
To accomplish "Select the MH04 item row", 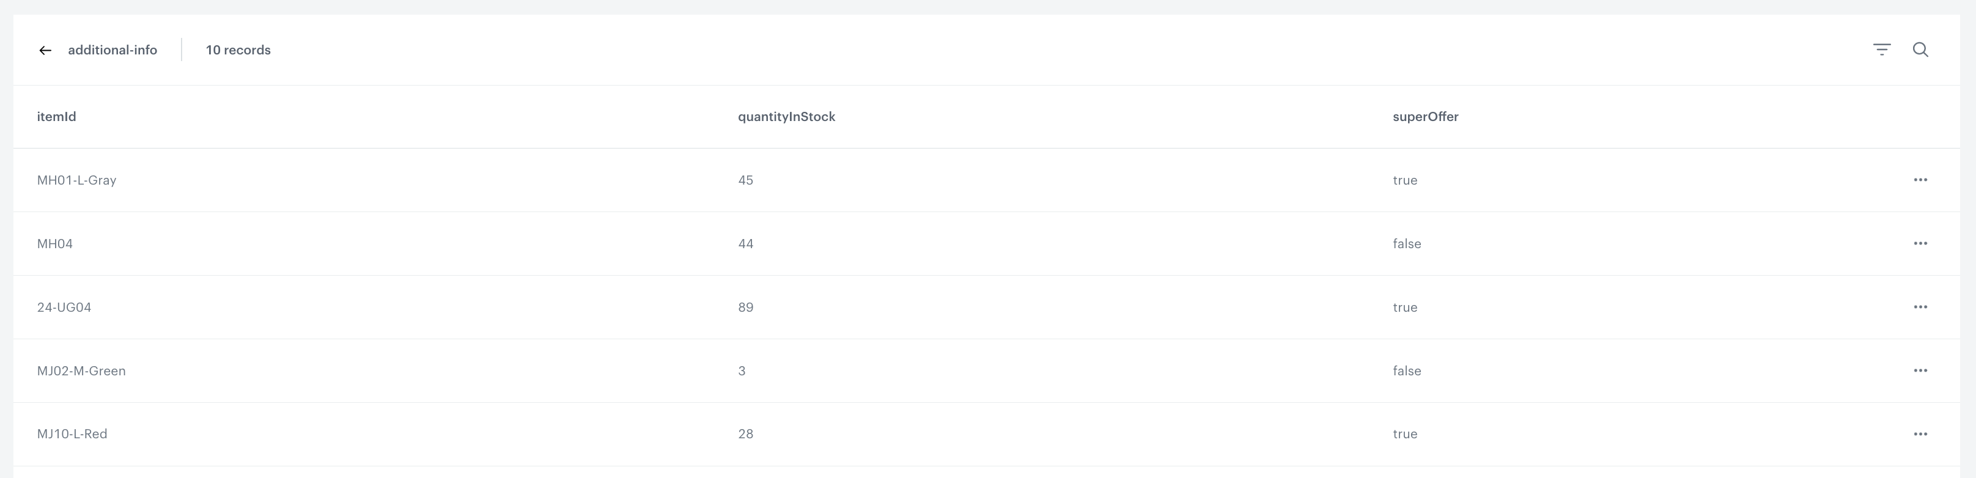I will click(55, 244).
